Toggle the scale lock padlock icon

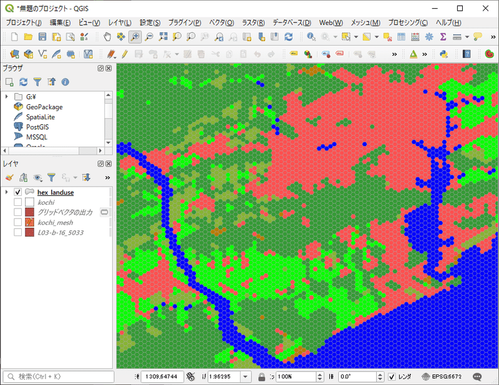[261, 377]
